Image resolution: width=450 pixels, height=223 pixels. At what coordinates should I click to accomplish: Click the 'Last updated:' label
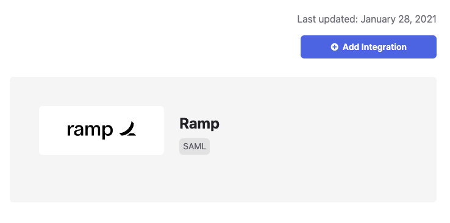327,19
